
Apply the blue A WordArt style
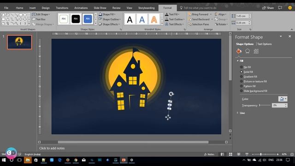[142, 19]
